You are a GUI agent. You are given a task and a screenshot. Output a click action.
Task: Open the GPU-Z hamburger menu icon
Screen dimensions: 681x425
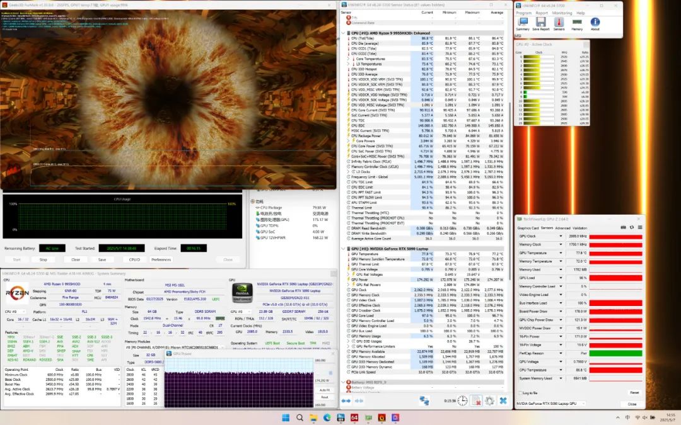(x=640, y=227)
